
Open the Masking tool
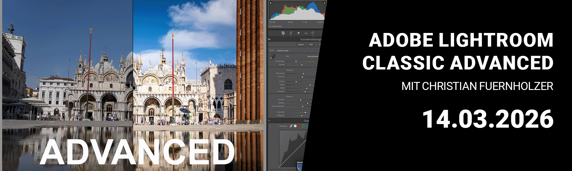pyautogui.click(x=313, y=33)
